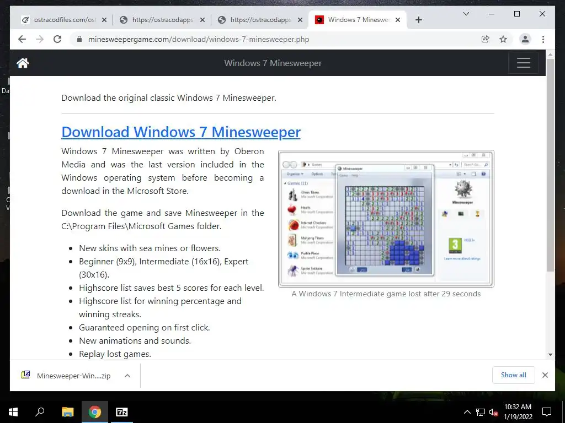Screen dimensions: 565x423
Task: Open the Windows Start menu
Action: [x=13, y=412]
